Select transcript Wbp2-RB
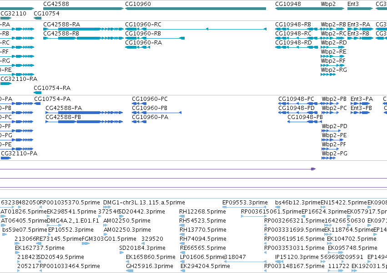The width and height of the screenshot is (387, 273). click(x=333, y=25)
